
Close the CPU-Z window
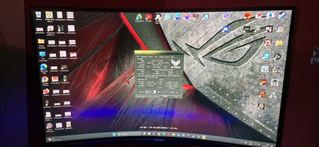click(182, 52)
